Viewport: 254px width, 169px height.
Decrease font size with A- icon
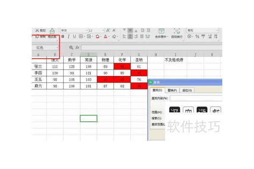pyautogui.click(x=114, y=30)
